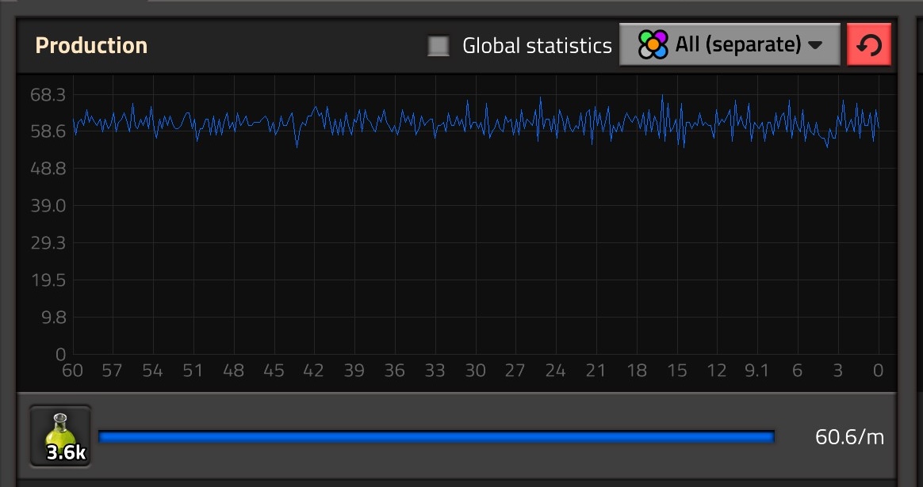Screen dimensions: 923x487
Task: Click the 39 x-axis time label
Action: [x=354, y=371]
